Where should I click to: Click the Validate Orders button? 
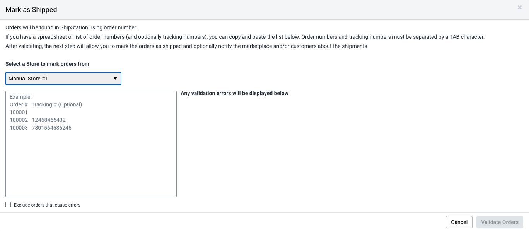click(500, 222)
